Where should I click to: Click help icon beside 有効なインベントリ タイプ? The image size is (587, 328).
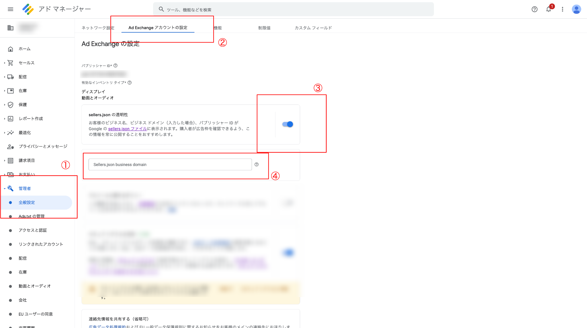(x=130, y=83)
